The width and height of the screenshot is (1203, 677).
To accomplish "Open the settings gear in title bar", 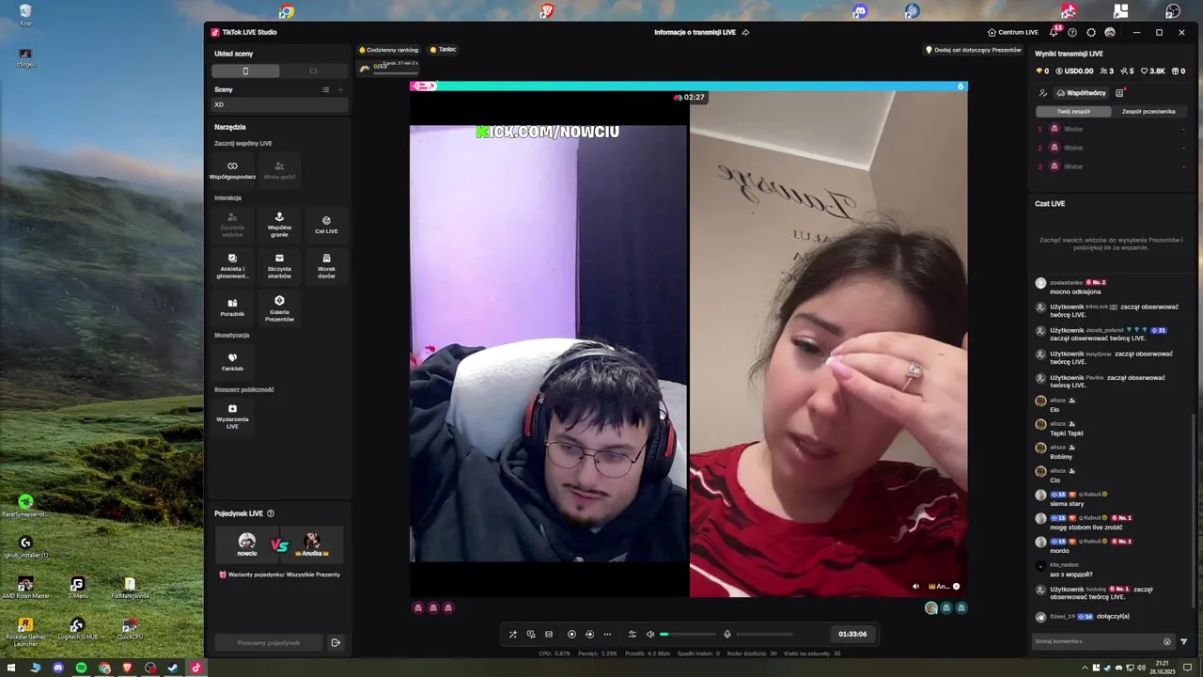I will point(1091,32).
